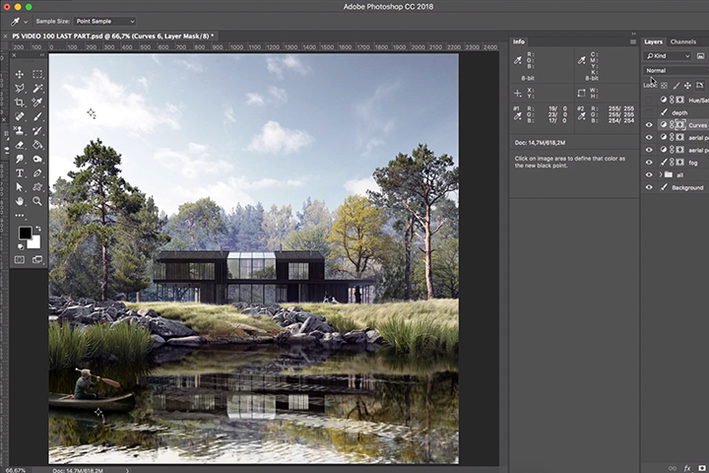The height and width of the screenshot is (473, 709).
Task: Open the Sample Size dropdown
Action: click(105, 22)
